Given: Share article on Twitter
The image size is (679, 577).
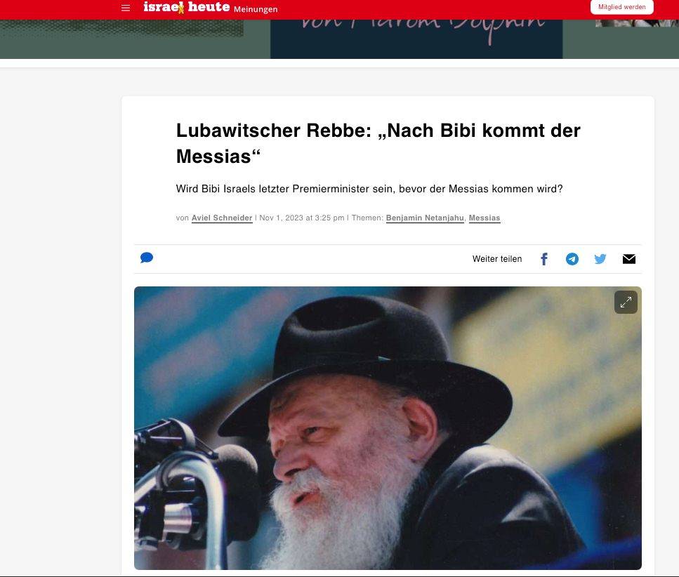Looking at the screenshot, I should point(600,259).
